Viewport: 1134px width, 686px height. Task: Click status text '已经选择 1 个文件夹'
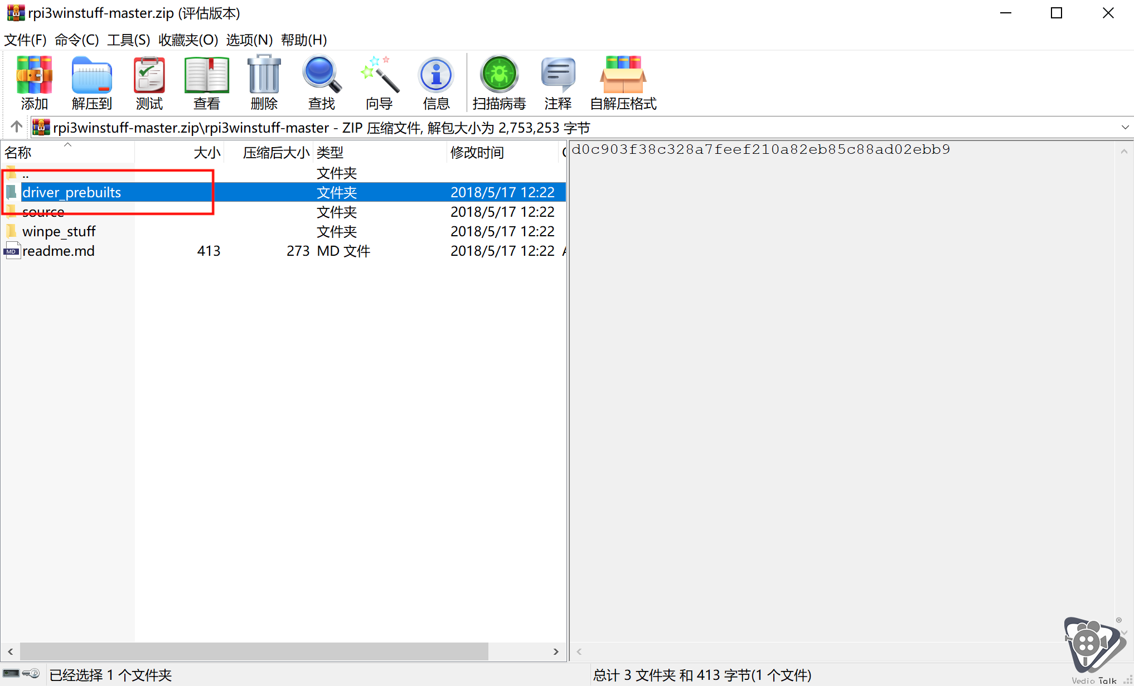click(110, 675)
